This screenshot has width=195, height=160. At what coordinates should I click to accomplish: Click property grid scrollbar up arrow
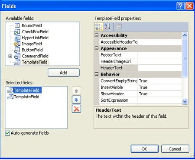pyautogui.click(x=185, y=35)
